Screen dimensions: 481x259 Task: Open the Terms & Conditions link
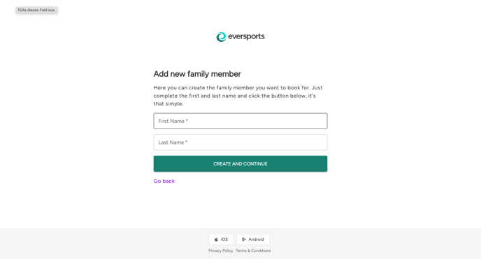[253, 251]
